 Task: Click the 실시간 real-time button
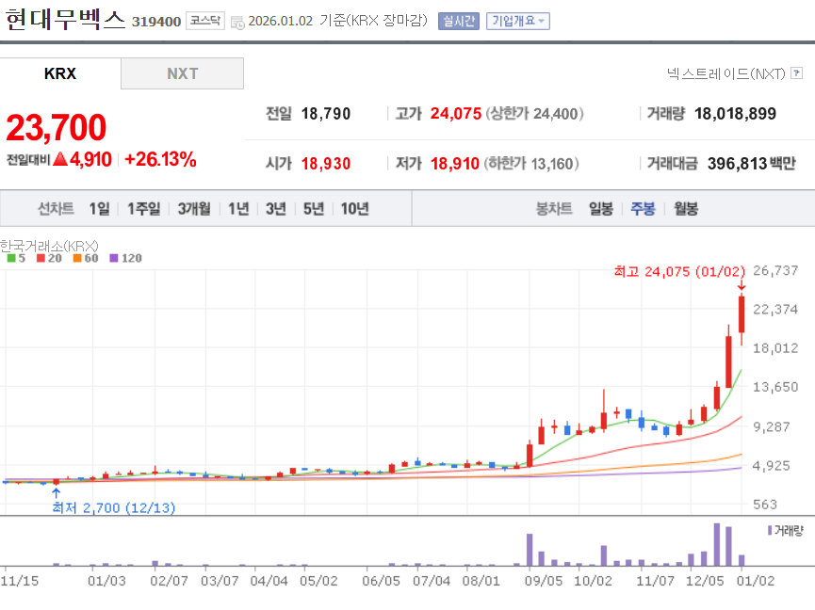[x=459, y=21]
